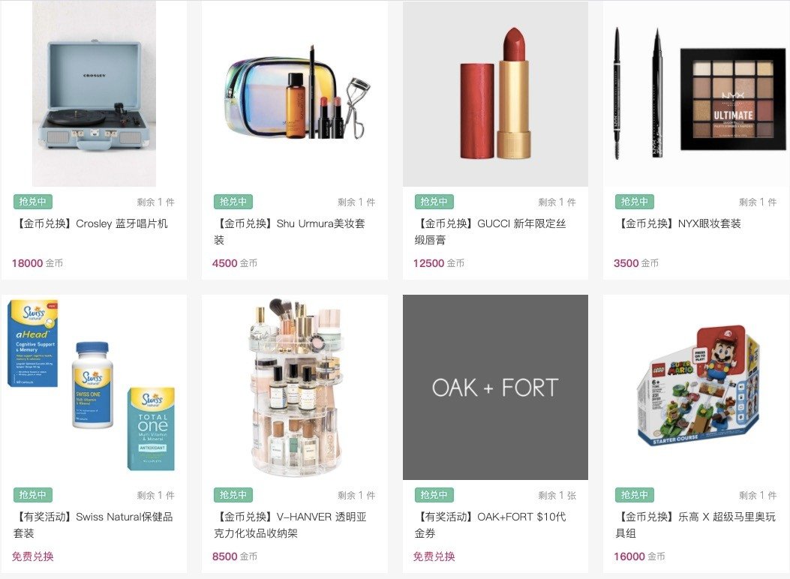This screenshot has width=790, height=579.
Task: Click the Shu Urmura美妆套装 title link
Action: (x=290, y=232)
